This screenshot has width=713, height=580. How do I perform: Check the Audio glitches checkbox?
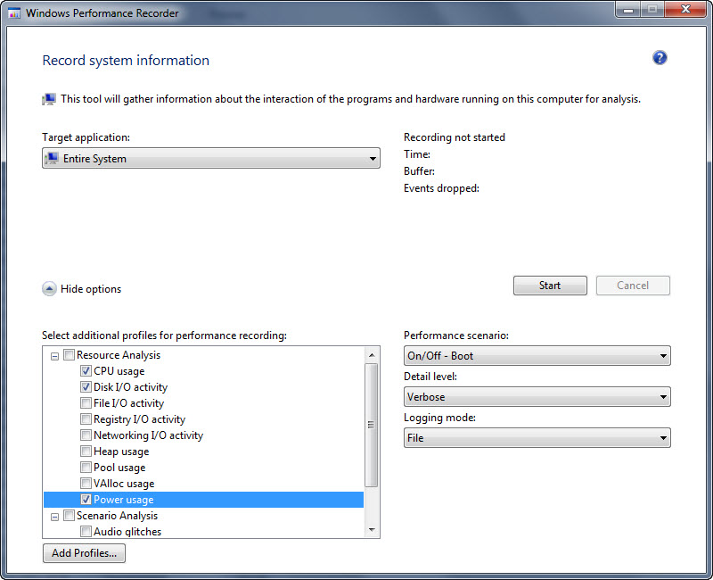pos(86,531)
